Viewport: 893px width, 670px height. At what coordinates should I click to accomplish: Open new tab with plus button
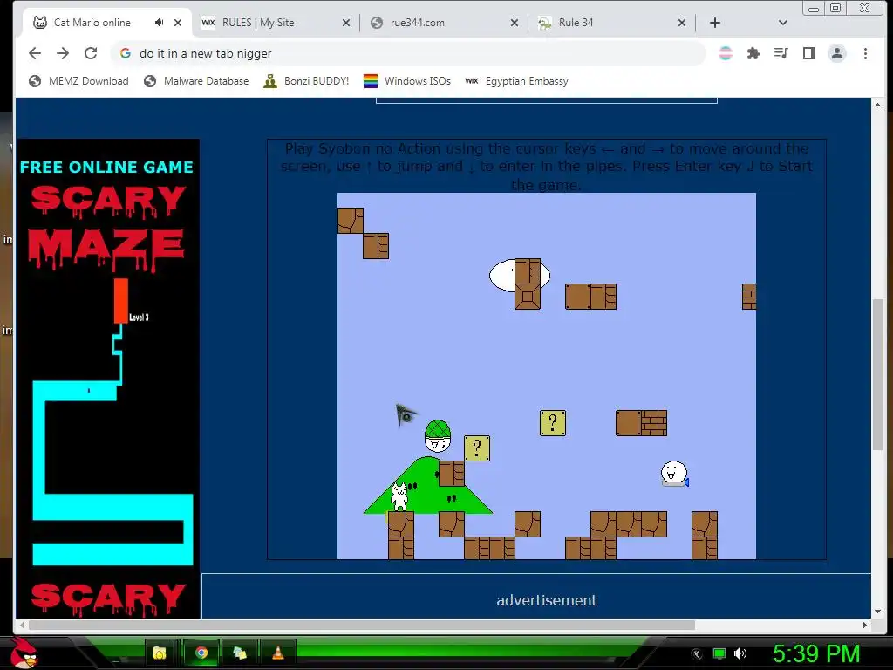click(715, 22)
